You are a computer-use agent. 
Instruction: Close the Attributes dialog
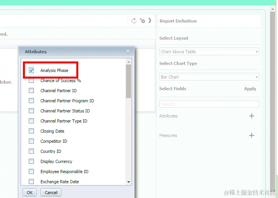pyautogui.click(x=128, y=52)
